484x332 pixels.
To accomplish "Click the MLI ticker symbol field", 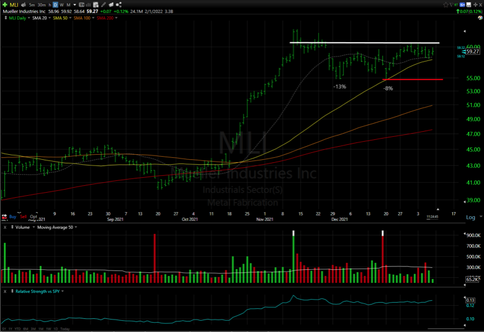I will click(14, 4).
